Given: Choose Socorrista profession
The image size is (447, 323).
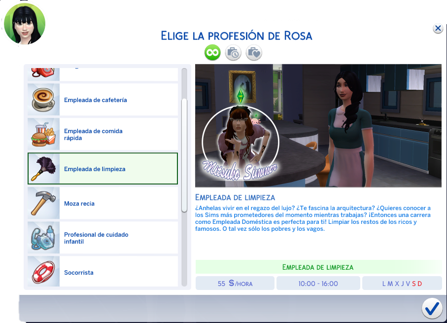Looking at the screenshot, I should point(103,271).
